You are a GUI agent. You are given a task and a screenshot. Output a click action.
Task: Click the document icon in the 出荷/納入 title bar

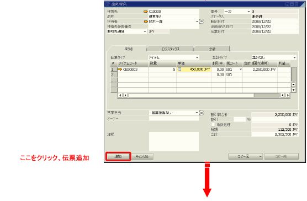tap(108, 4)
